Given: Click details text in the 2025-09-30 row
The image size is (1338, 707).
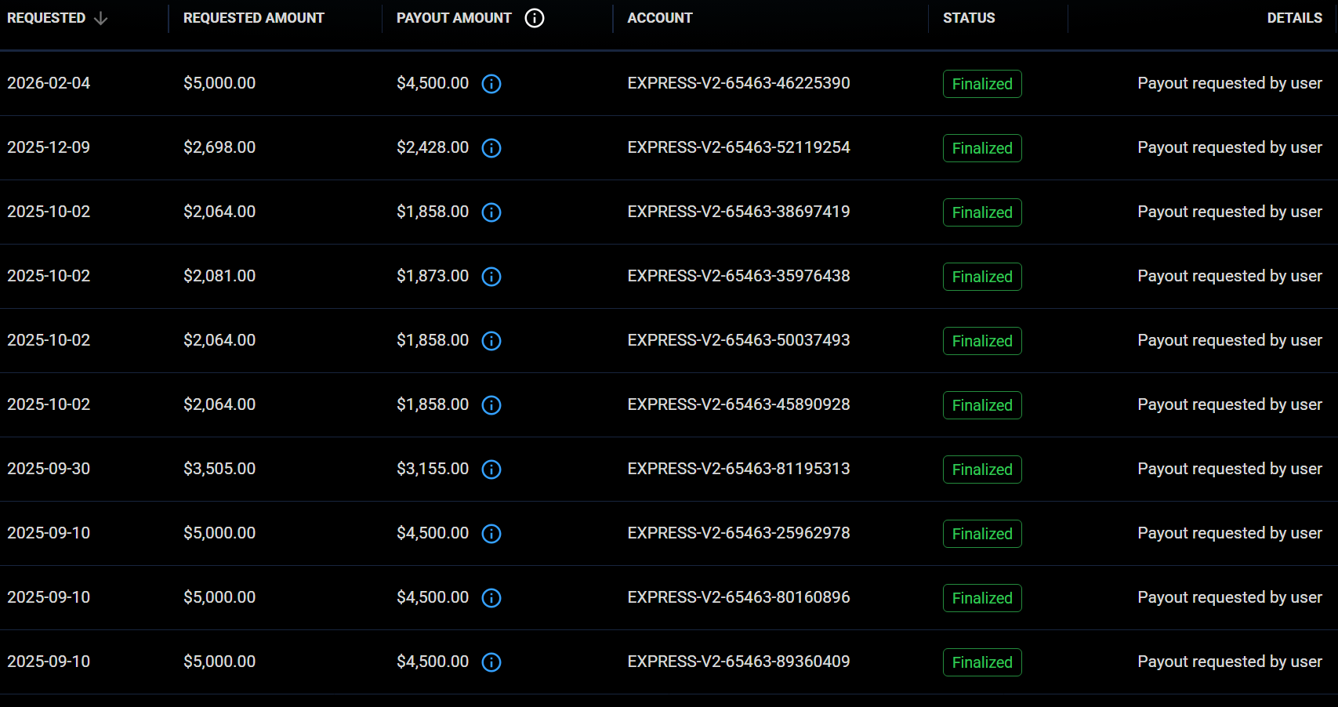Looking at the screenshot, I should pyautogui.click(x=1230, y=469).
